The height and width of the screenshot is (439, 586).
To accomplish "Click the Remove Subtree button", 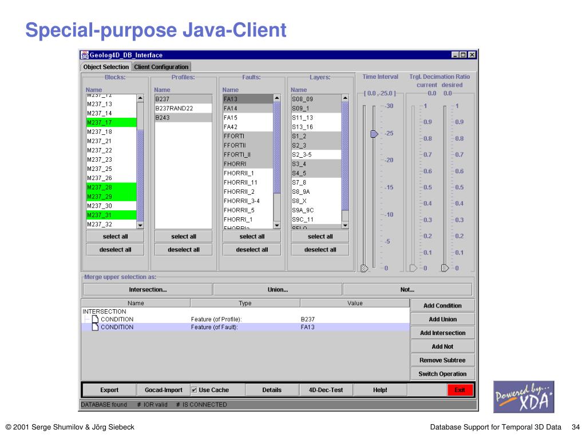I will tap(442, 360).
